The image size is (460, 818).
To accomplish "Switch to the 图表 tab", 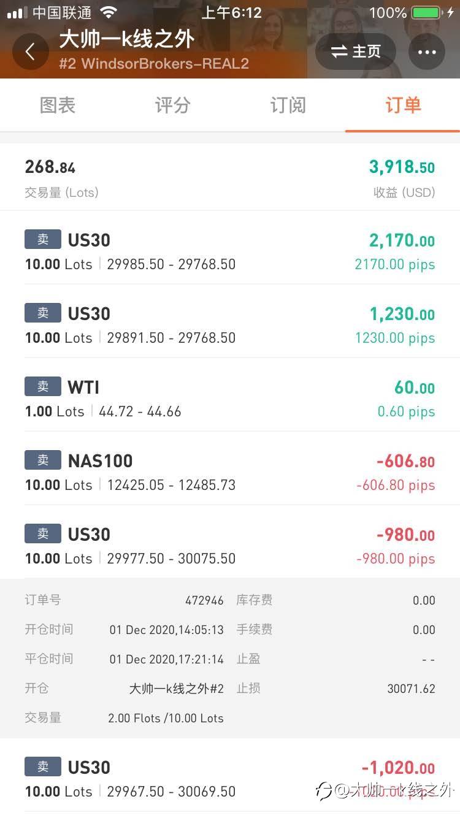I will click(x=58, y=105).
